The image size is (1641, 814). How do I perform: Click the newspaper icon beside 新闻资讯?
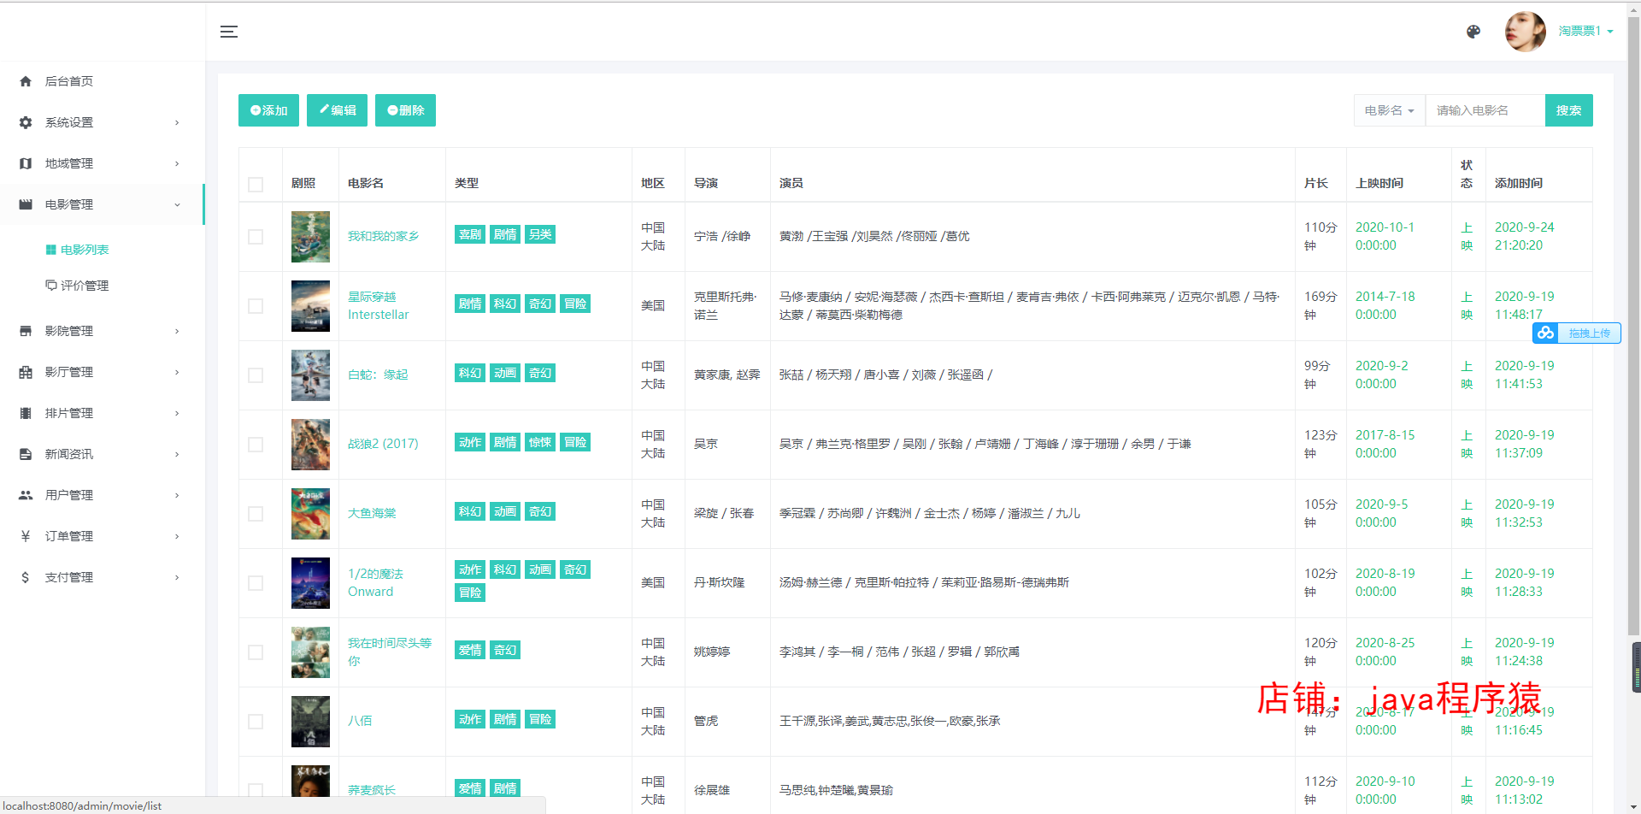coord(26,454)
